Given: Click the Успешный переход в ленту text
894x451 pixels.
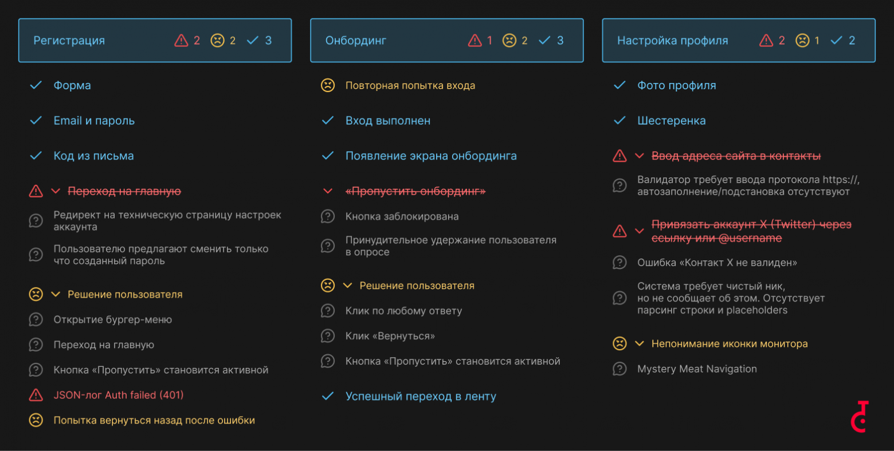Looking at the screenshot, I should point(421,396).
